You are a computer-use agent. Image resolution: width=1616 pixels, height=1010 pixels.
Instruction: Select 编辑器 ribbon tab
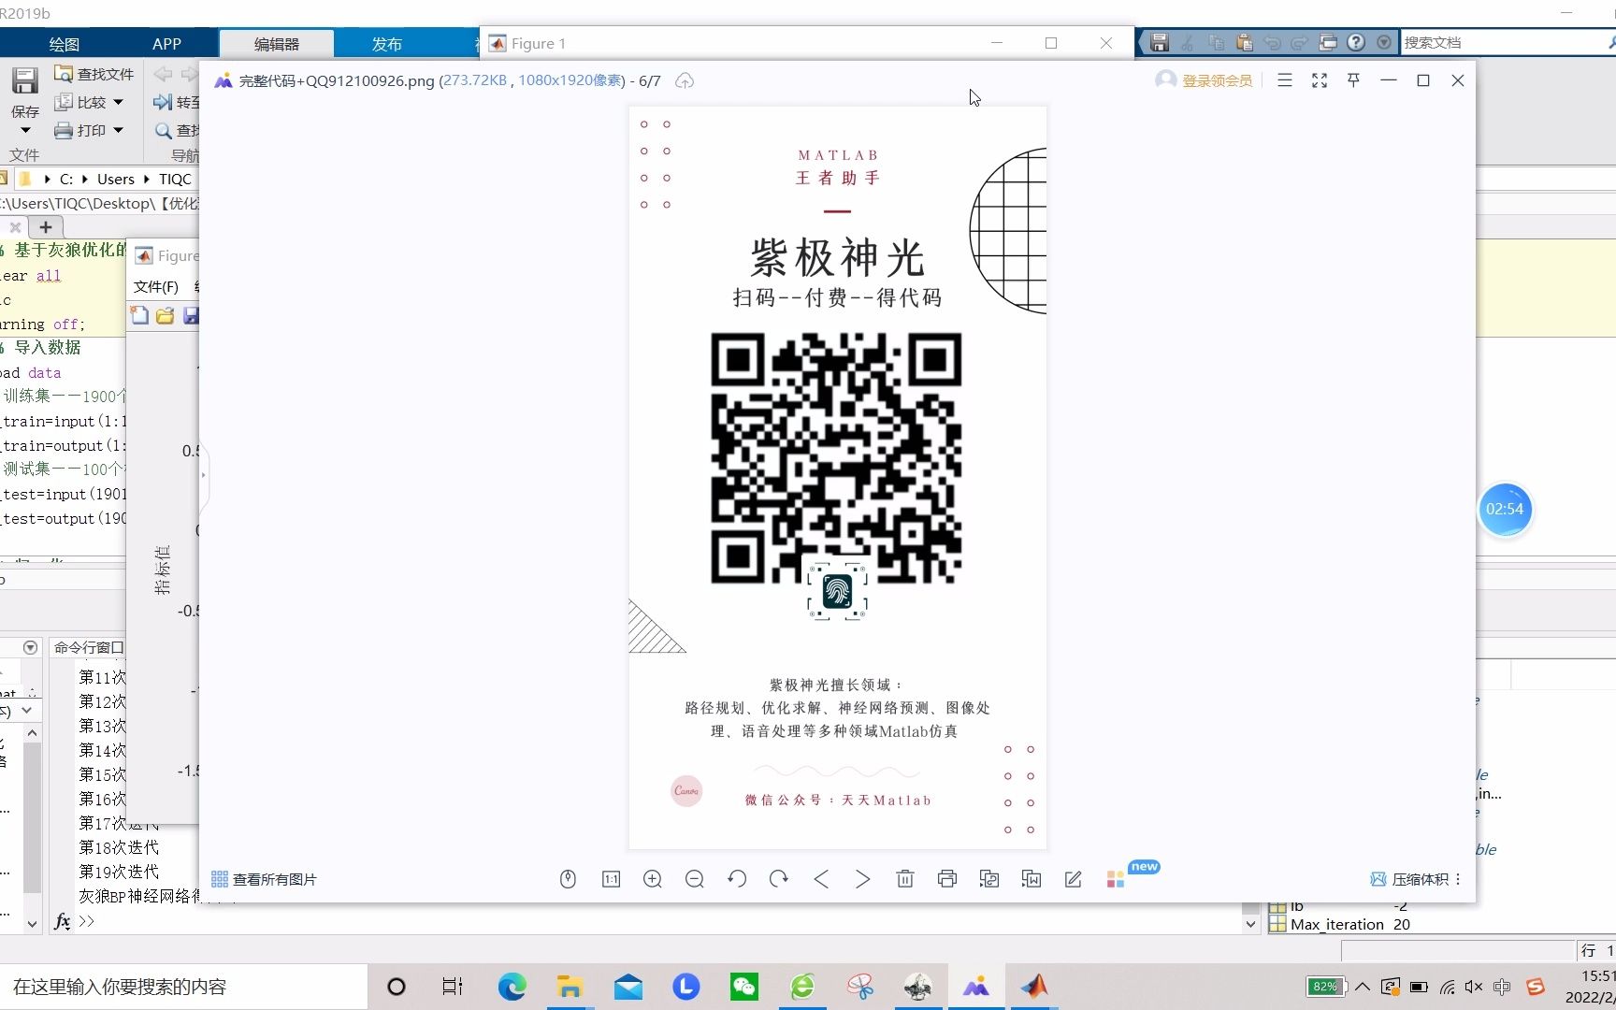277,44
